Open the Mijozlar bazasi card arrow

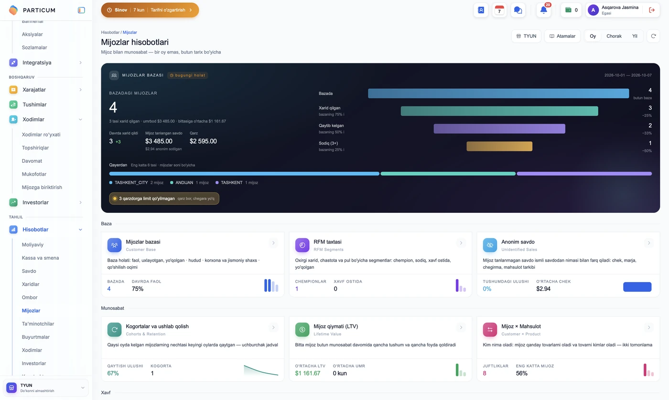pos(273,243)
